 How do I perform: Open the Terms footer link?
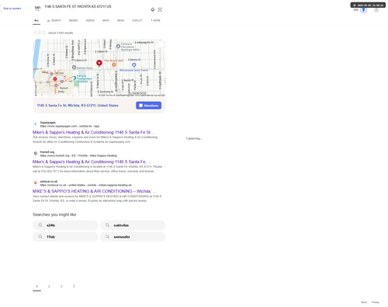coord(364,302)
